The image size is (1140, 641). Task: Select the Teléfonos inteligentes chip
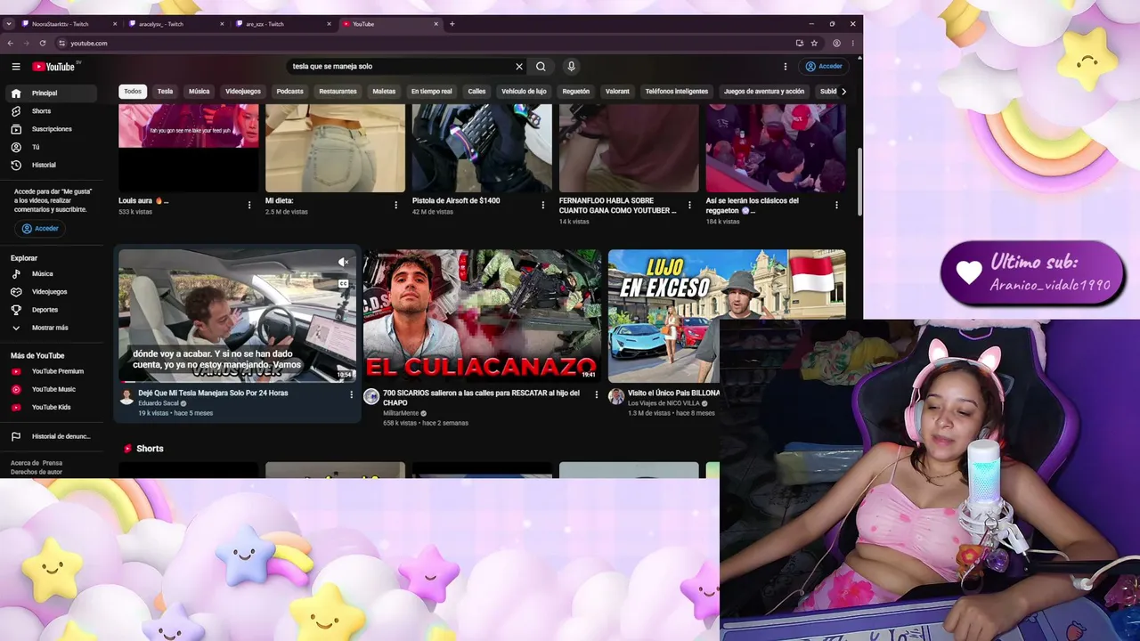pos(677,92)
